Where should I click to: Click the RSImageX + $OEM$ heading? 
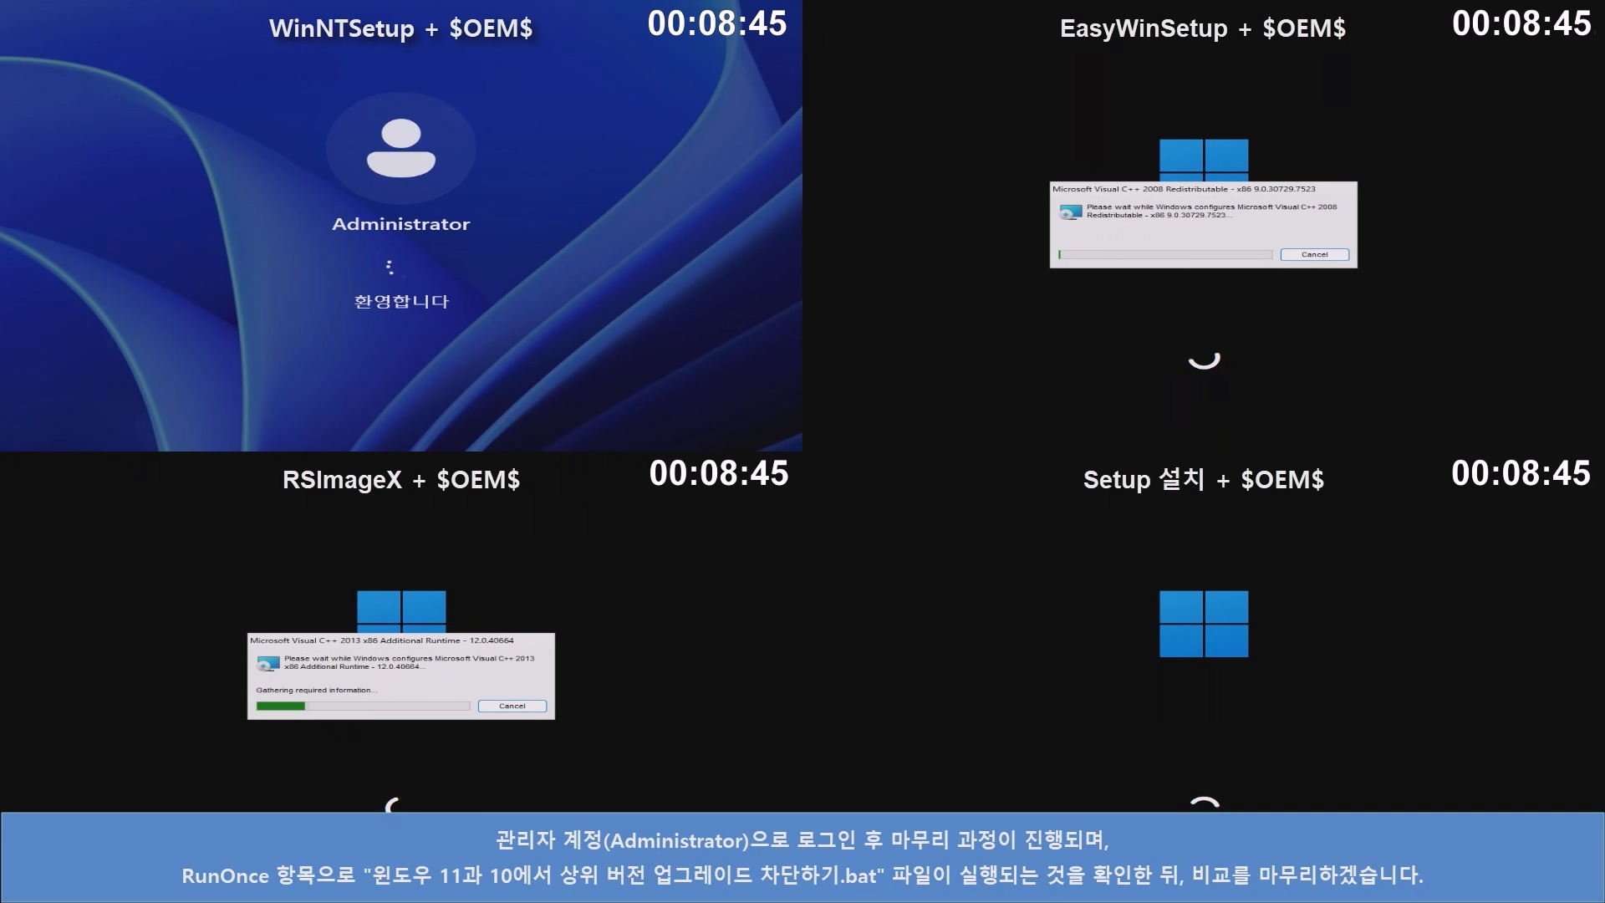click(x=401, y=480)
